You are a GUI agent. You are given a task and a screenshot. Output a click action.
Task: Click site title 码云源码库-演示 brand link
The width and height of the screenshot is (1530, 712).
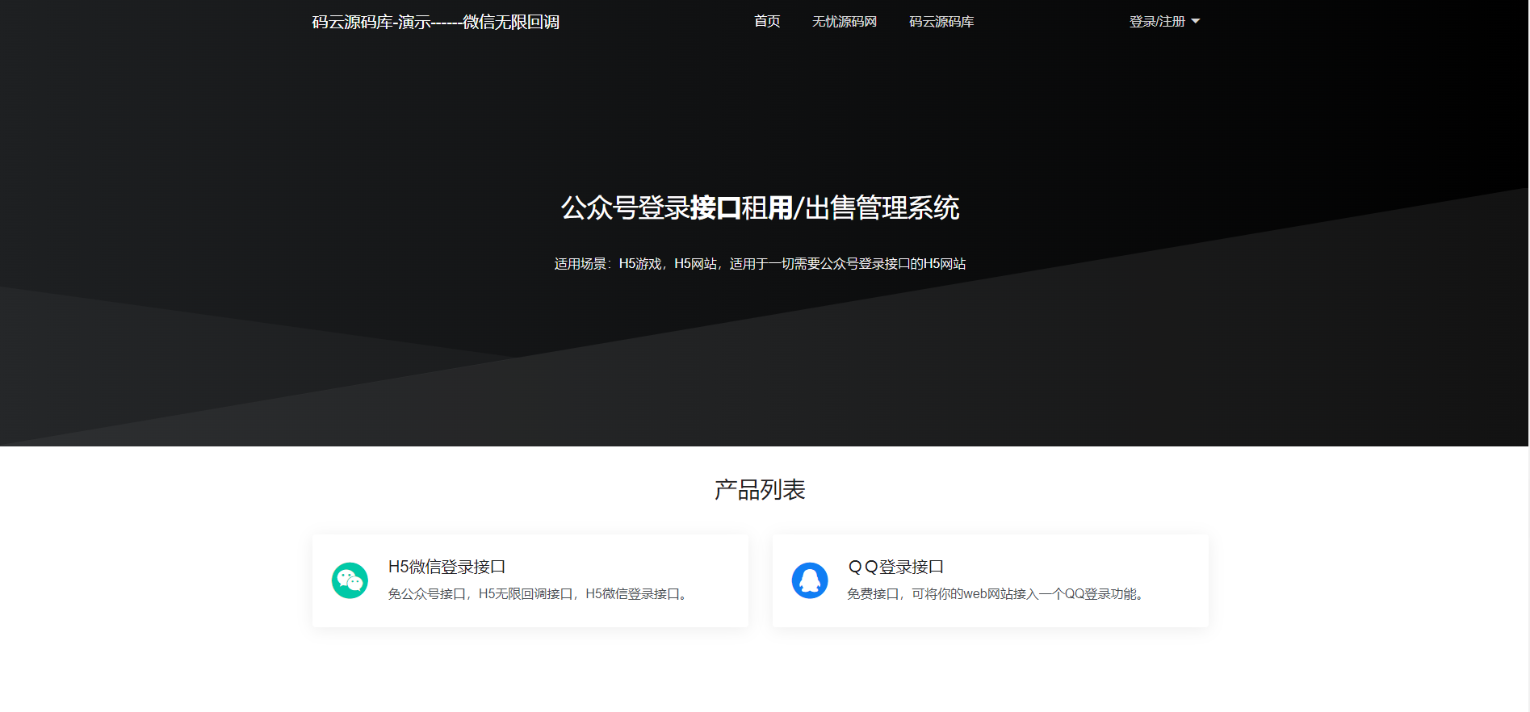click(x=436, y=22)
